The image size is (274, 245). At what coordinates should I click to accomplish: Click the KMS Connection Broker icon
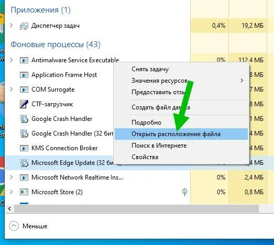pos(24,148)
